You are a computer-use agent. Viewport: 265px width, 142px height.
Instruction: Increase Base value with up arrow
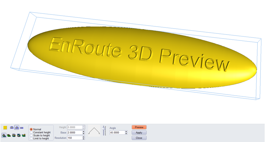(84, 132)
